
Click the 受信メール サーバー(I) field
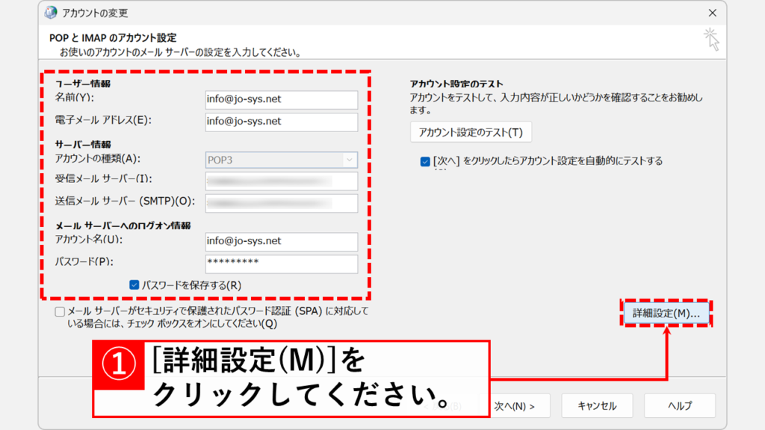[282, 181]
